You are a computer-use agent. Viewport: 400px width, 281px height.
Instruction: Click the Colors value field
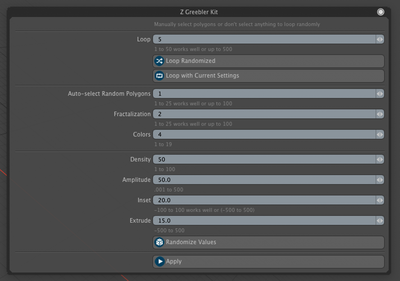[264, 135]
